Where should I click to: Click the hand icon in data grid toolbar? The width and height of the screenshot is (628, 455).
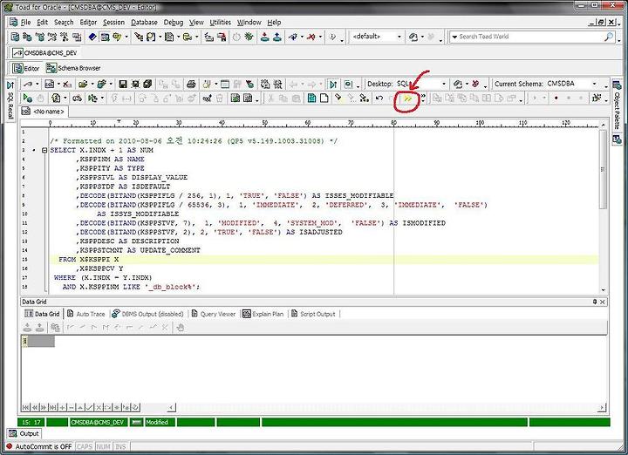(181, 328)
